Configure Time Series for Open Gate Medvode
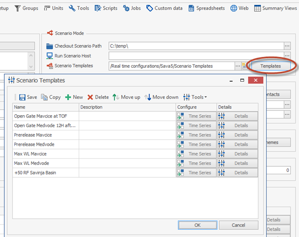This screenshot has width=299, height=237. [196, 126]
